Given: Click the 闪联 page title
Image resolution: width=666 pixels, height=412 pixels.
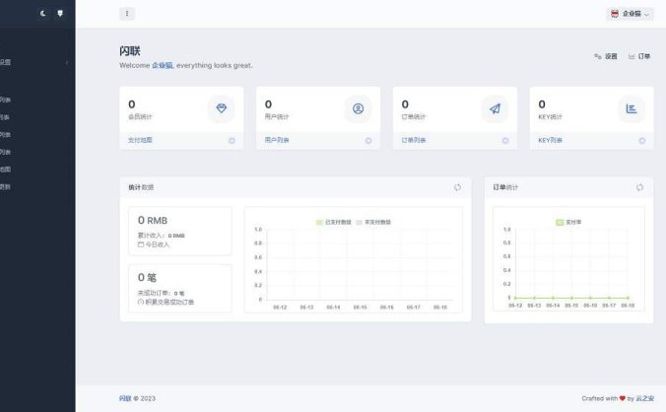Looking at the screenshot, I should tap(130, 51).
